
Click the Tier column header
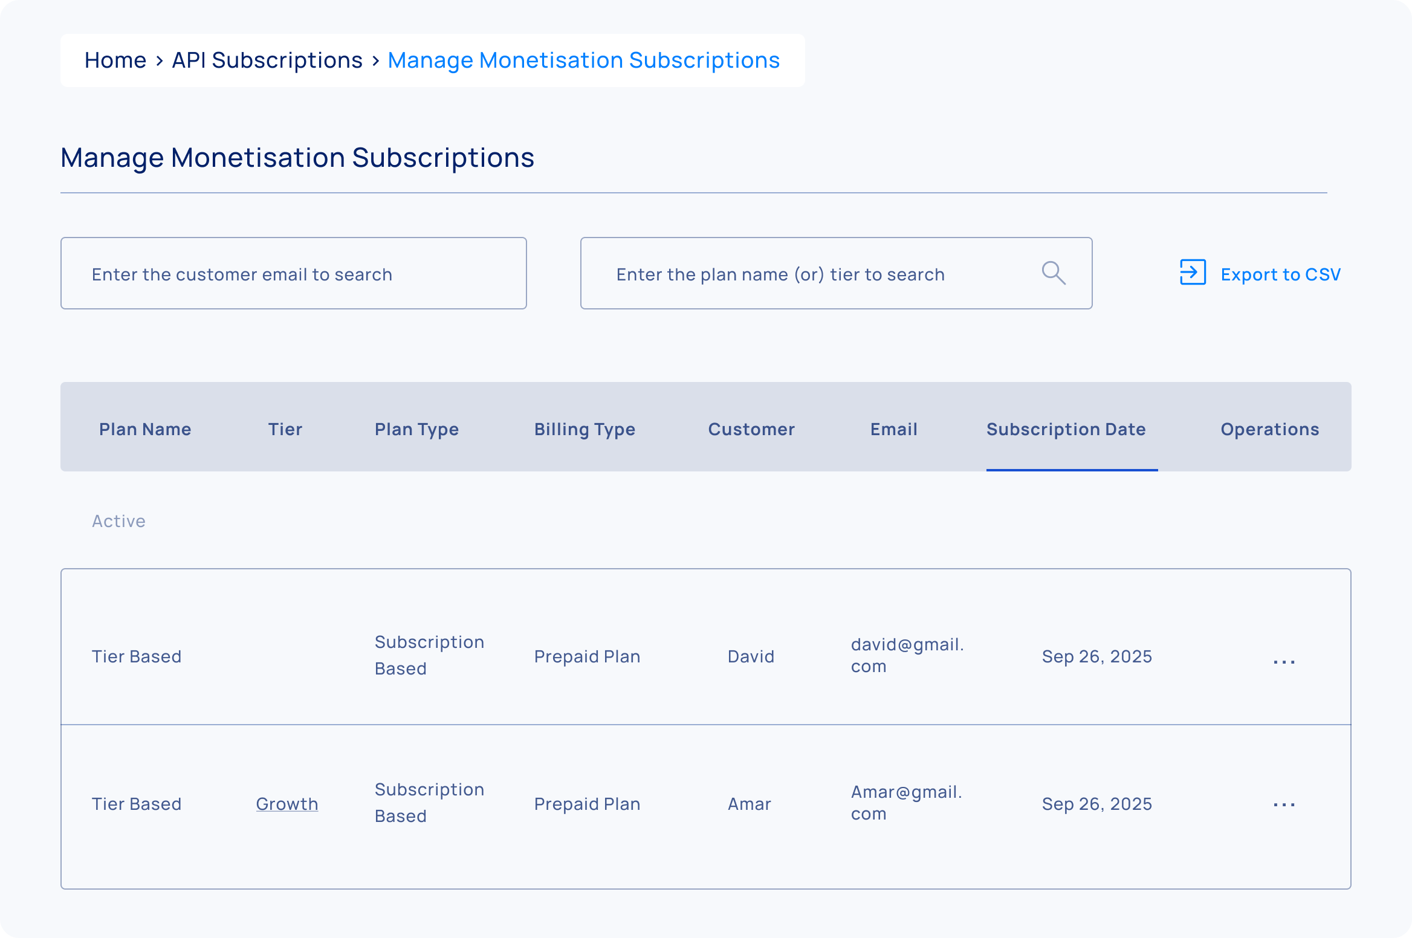(x=285, y=429)
